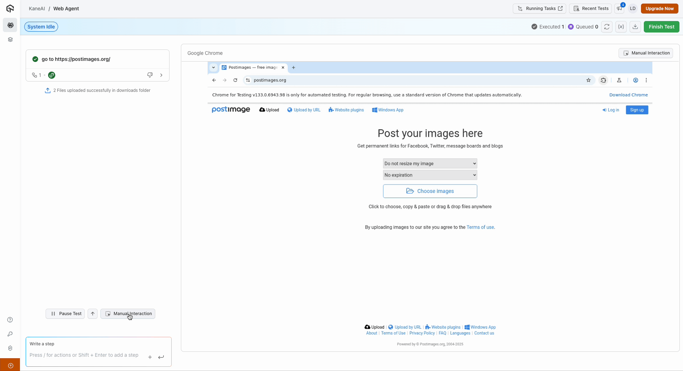This screenshot has height=371, width=683.
Task: Click the plus icon in Write a step box
Action: 150,357
